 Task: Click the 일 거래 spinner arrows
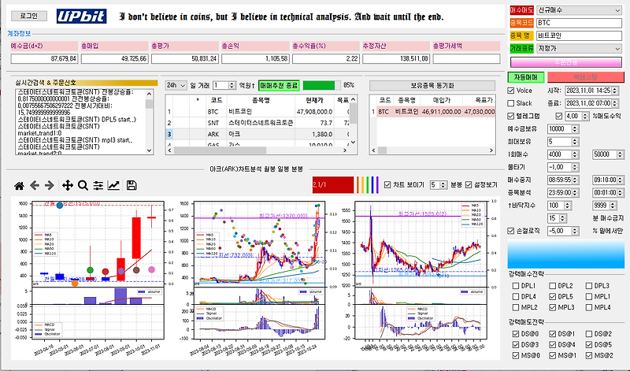232,85
